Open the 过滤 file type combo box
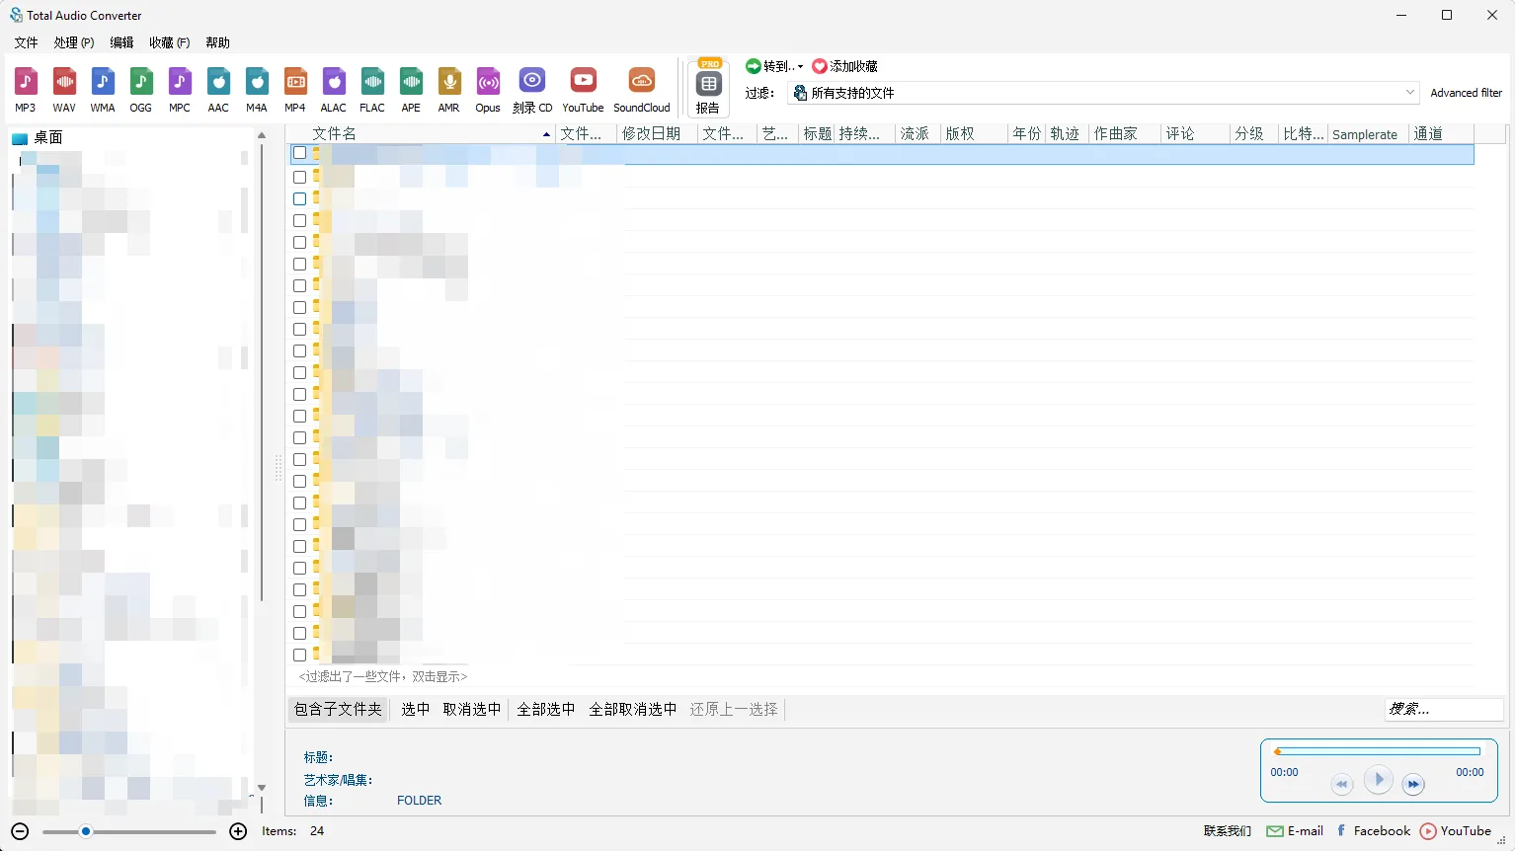The width and height of the screenshot is (1515, 851). coord(1103,93)
